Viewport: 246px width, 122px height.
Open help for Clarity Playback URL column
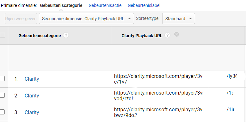[x=167, y=35]
